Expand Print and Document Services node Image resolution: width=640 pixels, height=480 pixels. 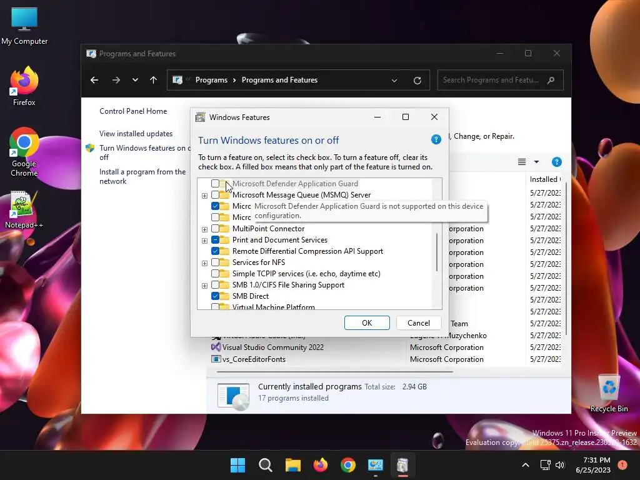pos(204,241)
